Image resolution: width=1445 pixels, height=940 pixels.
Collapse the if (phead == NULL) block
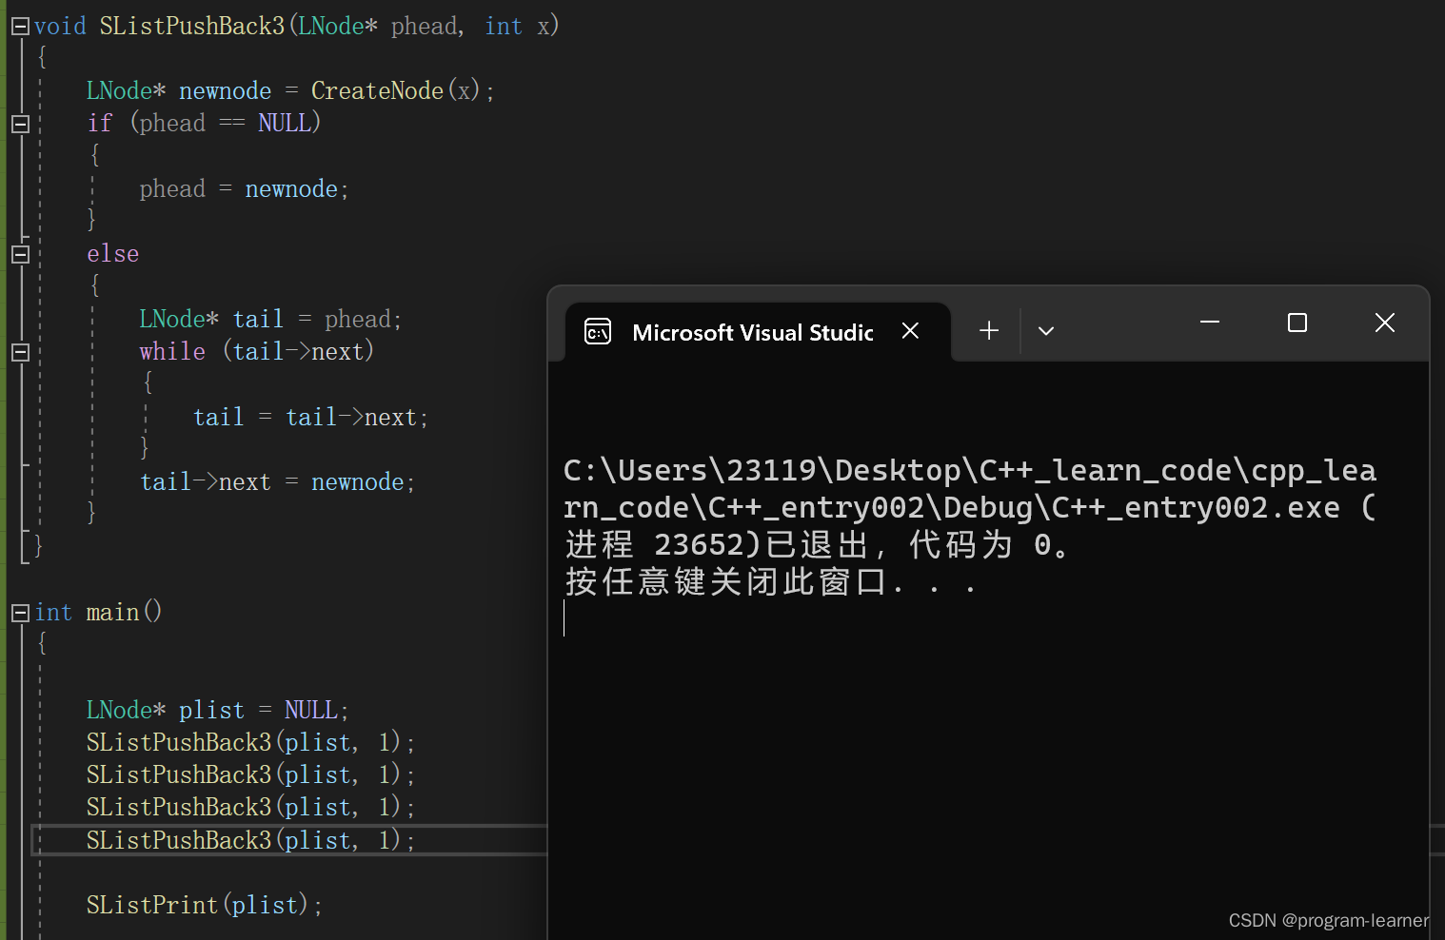pyautogui.click(x=20, y=124)
